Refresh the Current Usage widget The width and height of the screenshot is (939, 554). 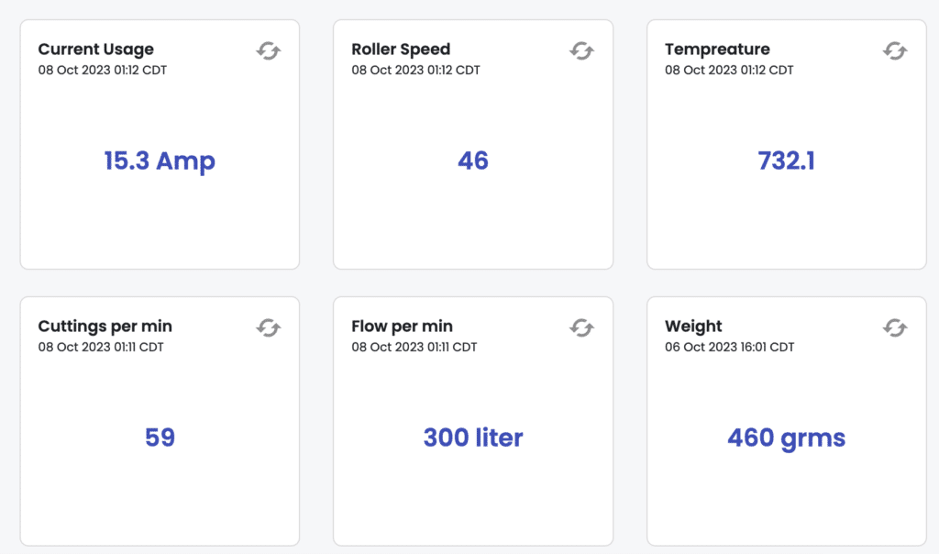click(x=269, y=51)
